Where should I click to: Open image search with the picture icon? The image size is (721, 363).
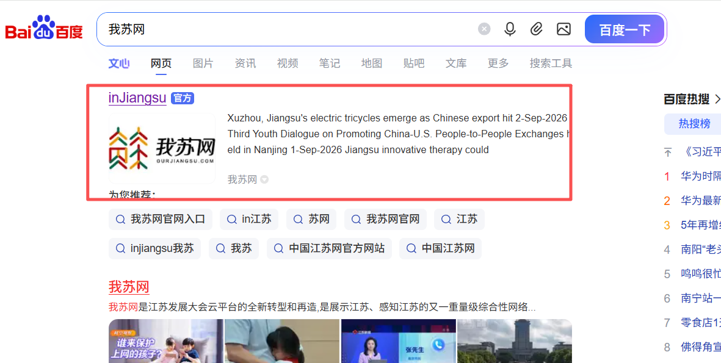click(563, 29)
